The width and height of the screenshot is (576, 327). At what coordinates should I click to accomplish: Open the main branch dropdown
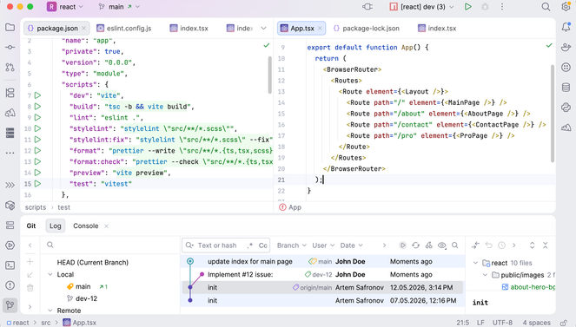tap(119, 7)
